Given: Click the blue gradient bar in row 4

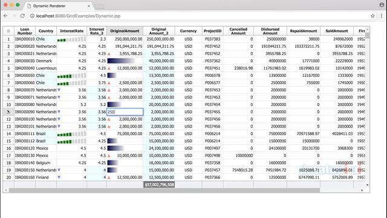Looking at the screenshot, I should click(x=121, y=61).
